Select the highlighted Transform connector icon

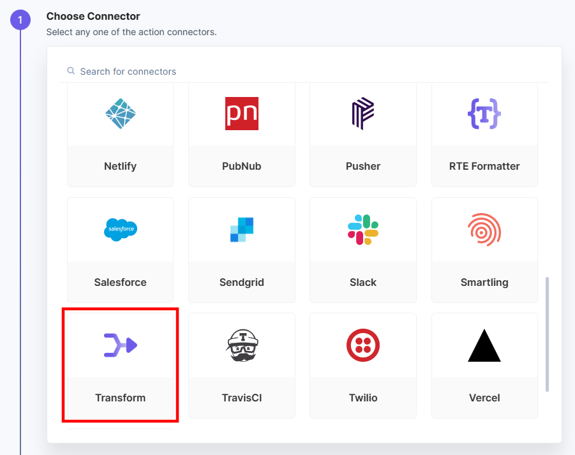point(120,345)
